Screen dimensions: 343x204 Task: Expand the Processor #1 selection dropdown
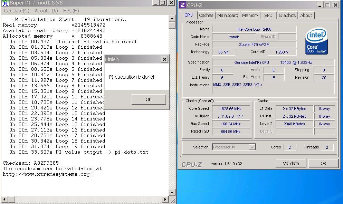[x=252, y=147]
